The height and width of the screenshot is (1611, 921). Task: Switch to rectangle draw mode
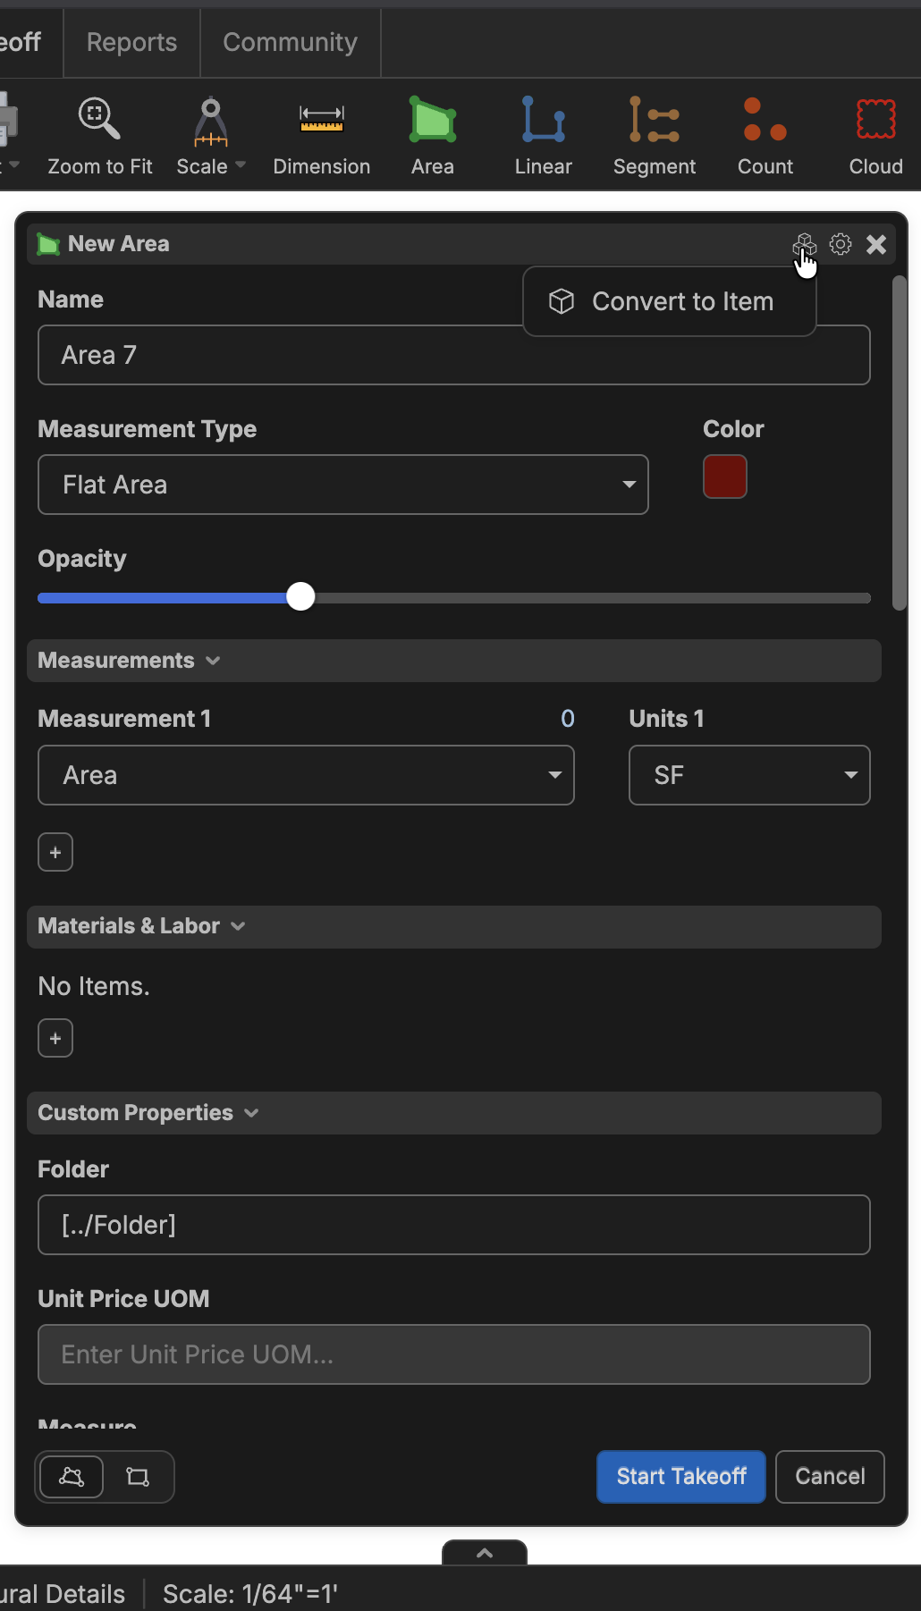tap(138, 1476)
